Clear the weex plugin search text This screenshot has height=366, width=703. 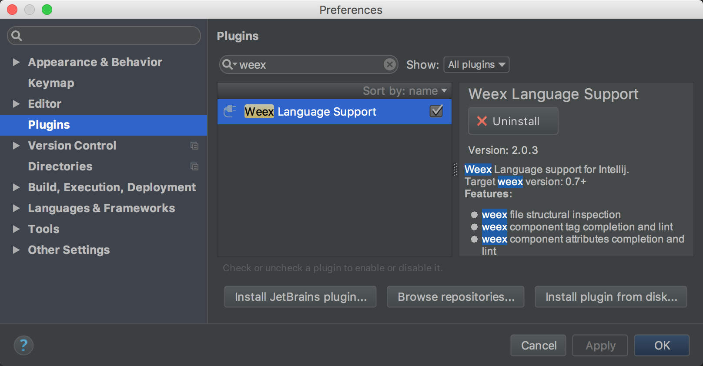389,65
